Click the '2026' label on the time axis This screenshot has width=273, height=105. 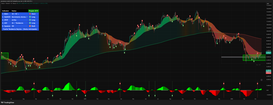coord(232,99)
